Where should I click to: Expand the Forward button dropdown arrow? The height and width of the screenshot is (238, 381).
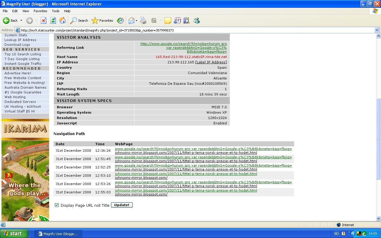[x=36, y=21]
